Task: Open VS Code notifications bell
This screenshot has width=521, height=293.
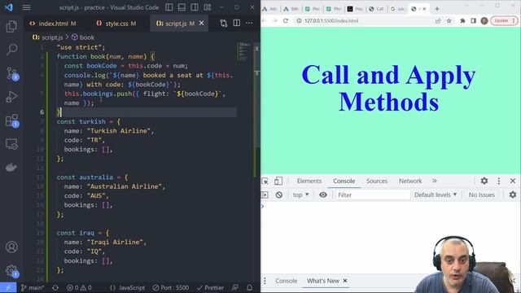Action: pyautogui.click(x=249, y=287)
